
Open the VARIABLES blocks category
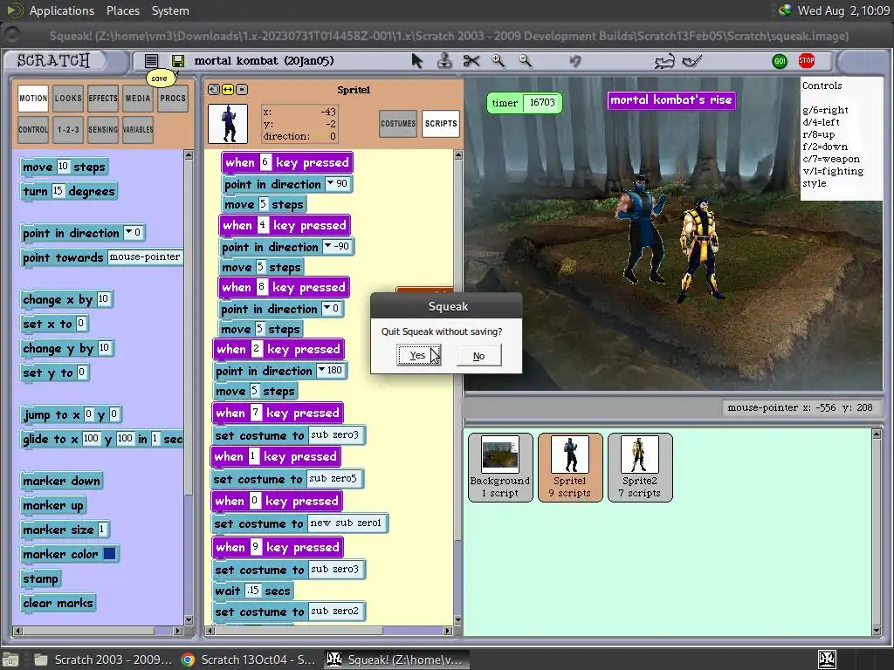pos(138,129)
